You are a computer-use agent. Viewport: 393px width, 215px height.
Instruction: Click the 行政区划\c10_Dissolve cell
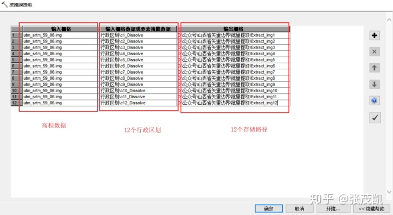tap(138, 91)
